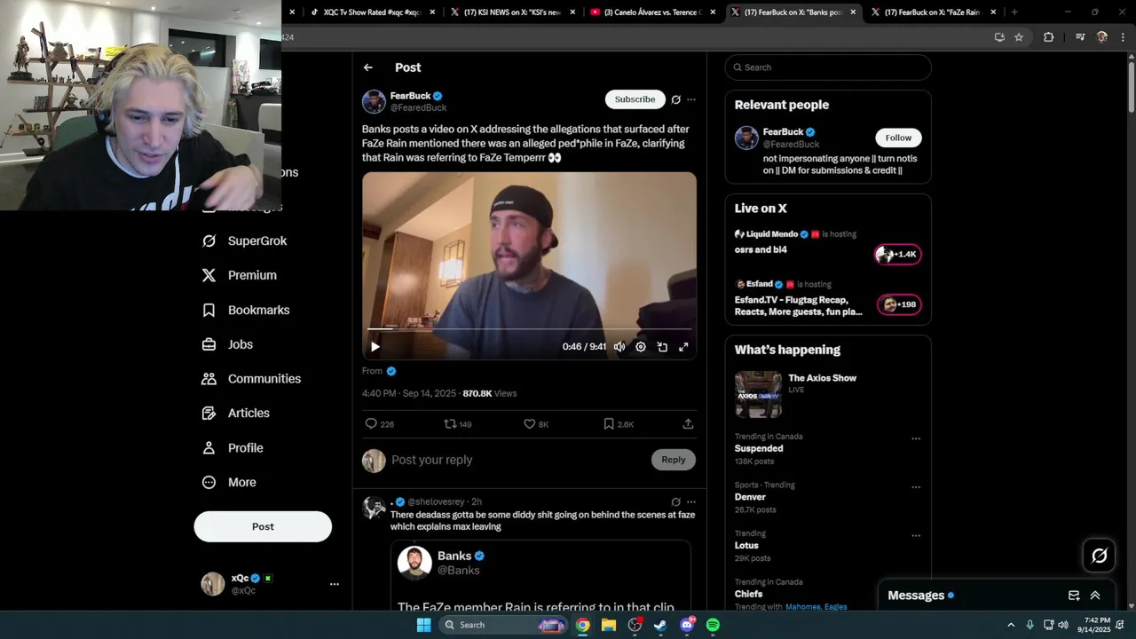Open video settings gear

641,347
